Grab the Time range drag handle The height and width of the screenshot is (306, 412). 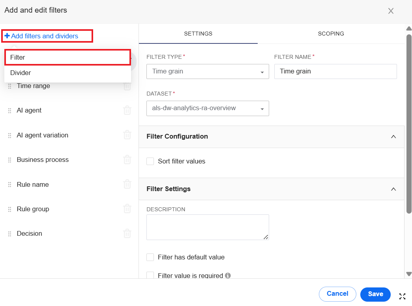coord(10,86)
